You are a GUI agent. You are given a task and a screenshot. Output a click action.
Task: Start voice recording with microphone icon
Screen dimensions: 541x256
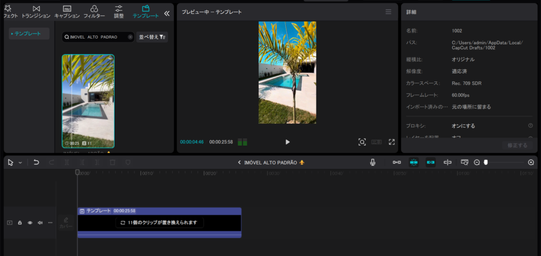[x=372, y=162]
